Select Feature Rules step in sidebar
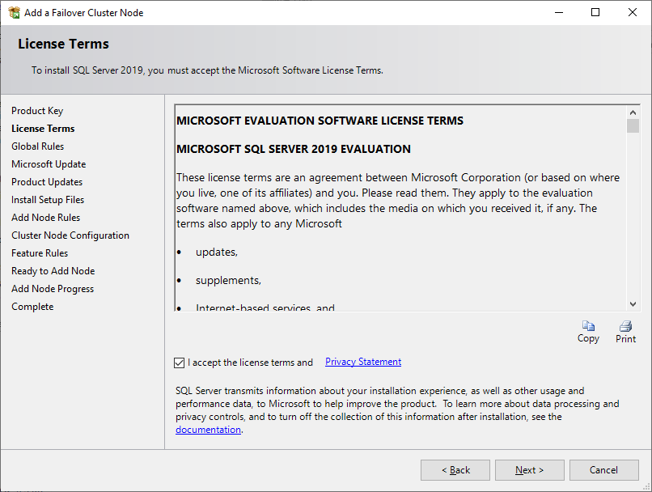 40,253
